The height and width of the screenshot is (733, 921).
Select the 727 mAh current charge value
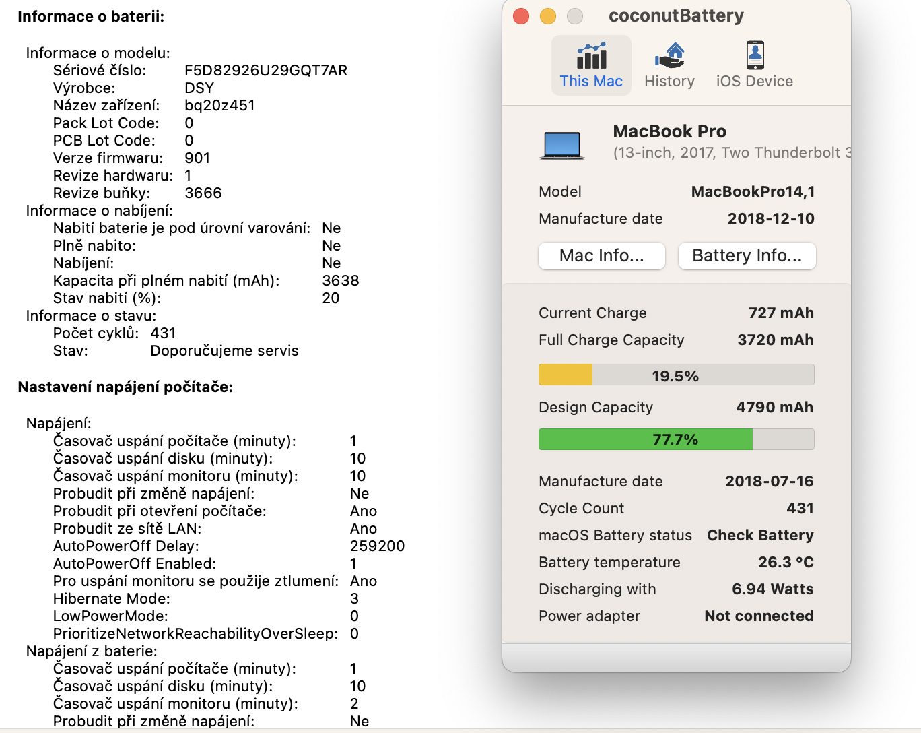[781, 313]
